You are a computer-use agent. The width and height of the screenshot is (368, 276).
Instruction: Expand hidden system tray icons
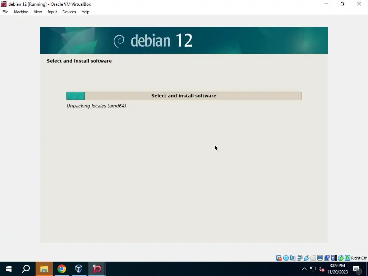pos(304,269)
